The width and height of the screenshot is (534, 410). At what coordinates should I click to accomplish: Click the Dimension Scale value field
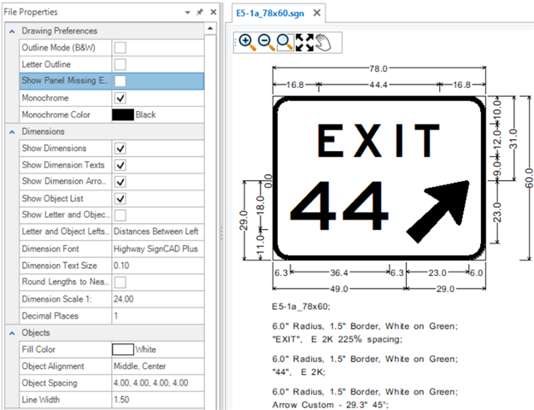157,299
